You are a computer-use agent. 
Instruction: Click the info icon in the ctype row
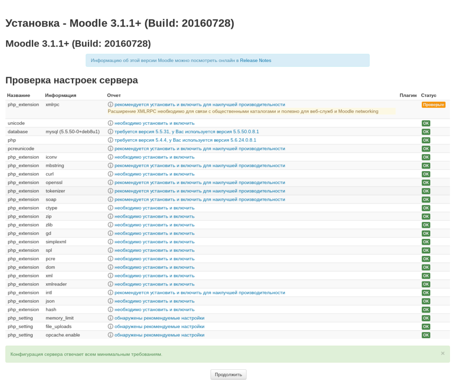(110, 208)
